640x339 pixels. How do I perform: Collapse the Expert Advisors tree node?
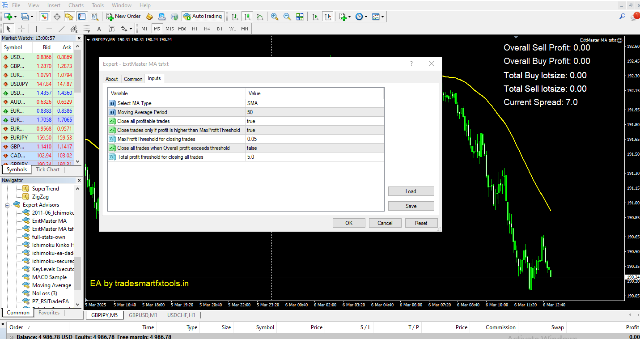[8, 205]
